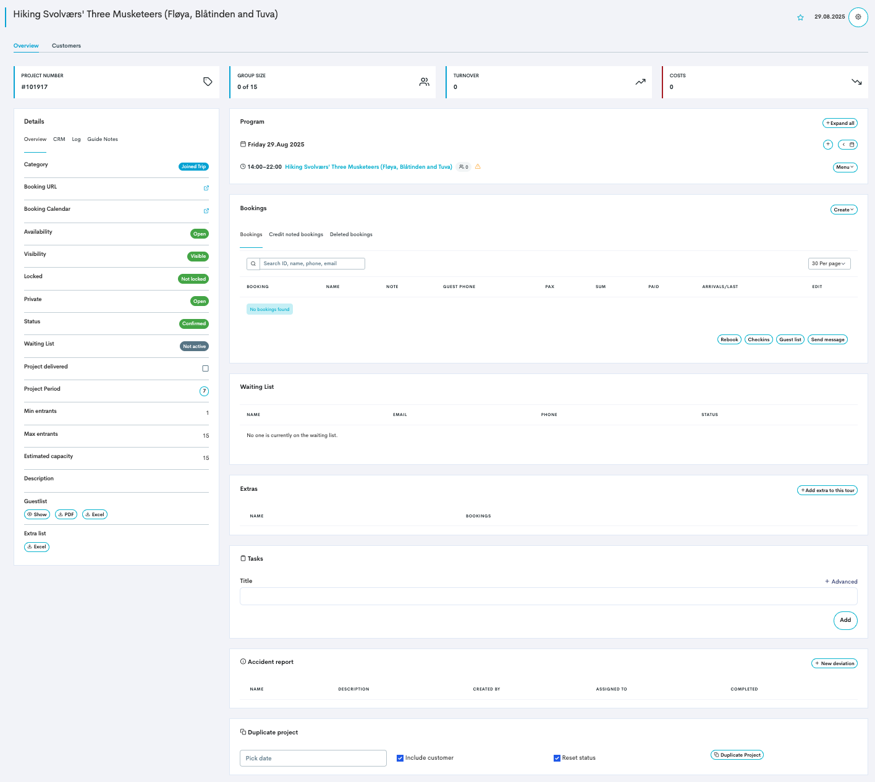Click the search magnifier icon in Bookings
Image resolution: width=875 pixels, height=782 pixels.
[253, 263]
